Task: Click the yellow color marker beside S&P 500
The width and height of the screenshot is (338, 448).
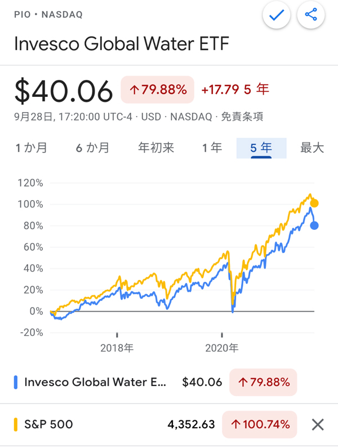Action: (15, 424)
